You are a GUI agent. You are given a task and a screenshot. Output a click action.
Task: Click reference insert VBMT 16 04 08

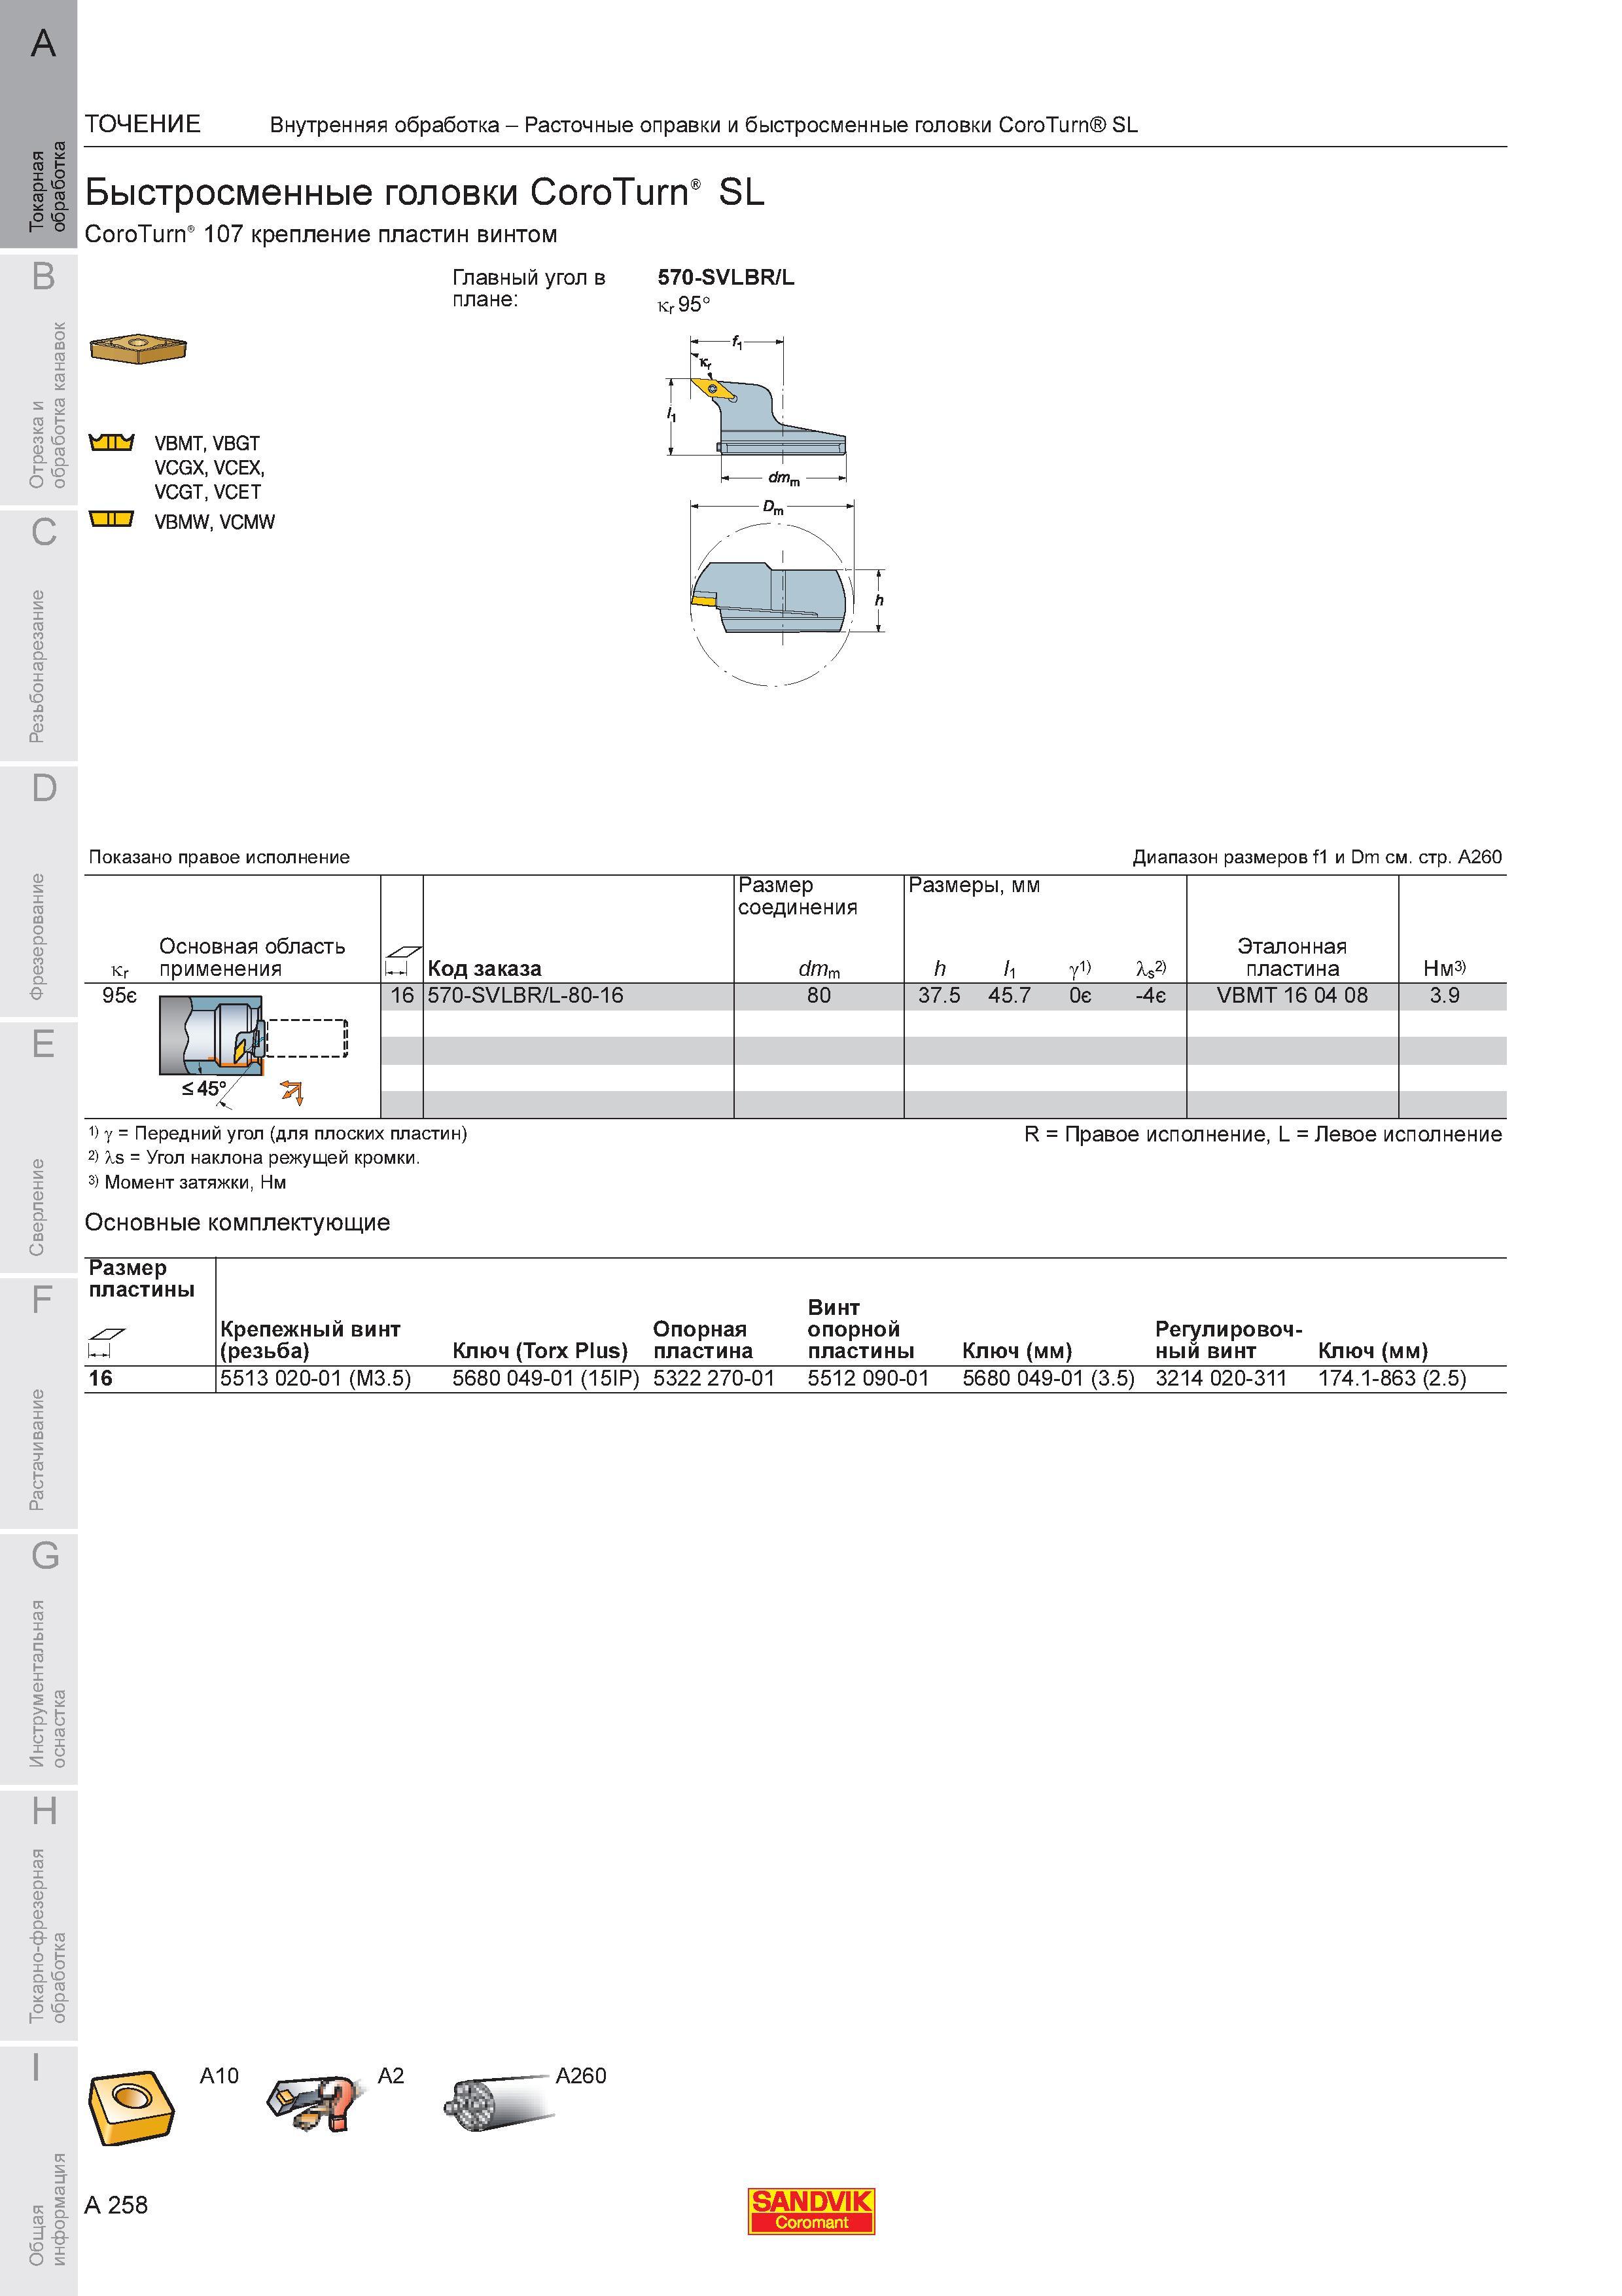pos(1291,996)
